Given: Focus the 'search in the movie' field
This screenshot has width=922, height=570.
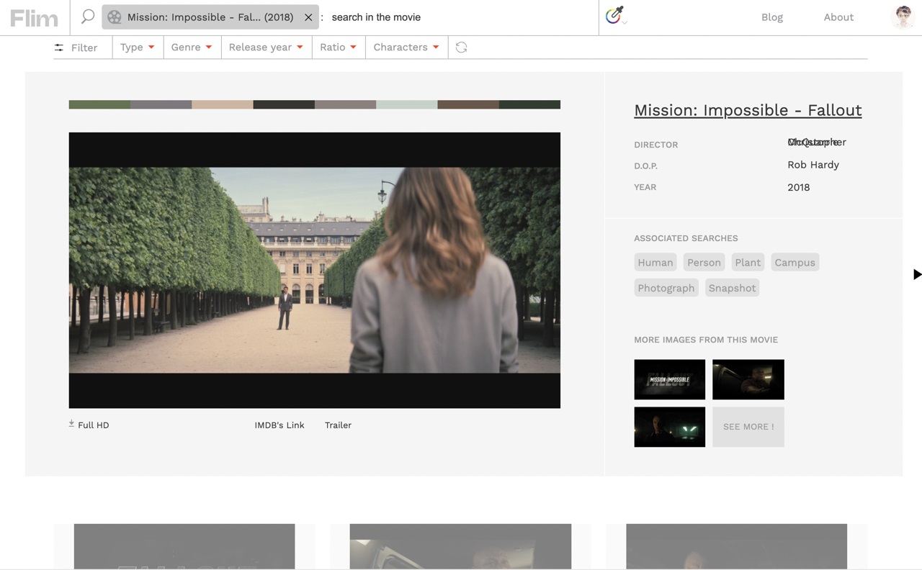Looking at the screenshot, I should [461, 17].
